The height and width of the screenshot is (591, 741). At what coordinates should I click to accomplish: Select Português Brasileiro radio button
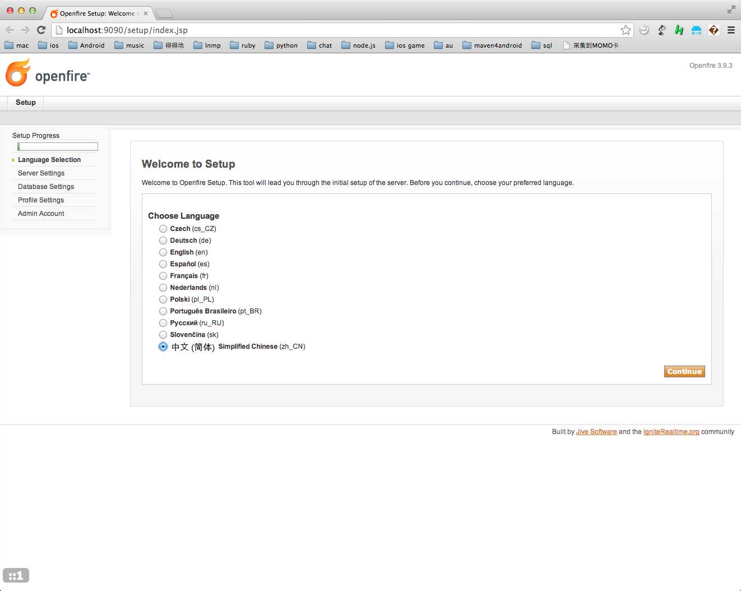pos(163,311)
